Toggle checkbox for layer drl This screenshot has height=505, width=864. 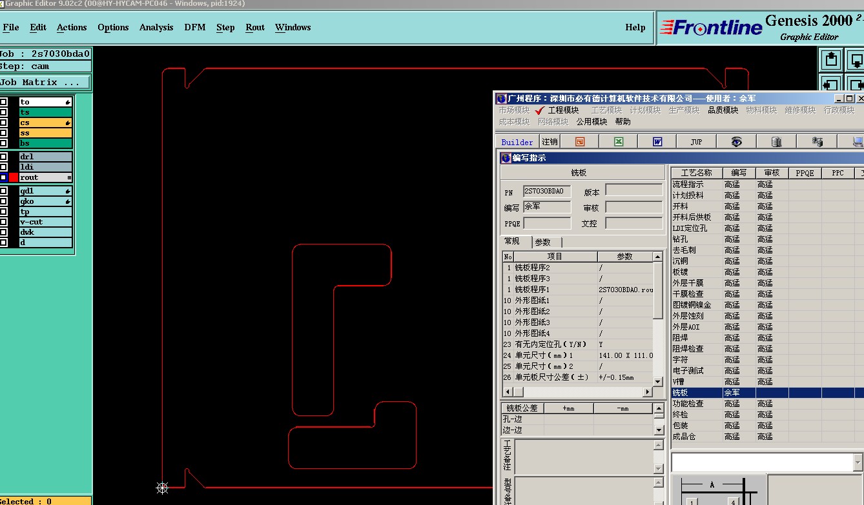point(3,157)
